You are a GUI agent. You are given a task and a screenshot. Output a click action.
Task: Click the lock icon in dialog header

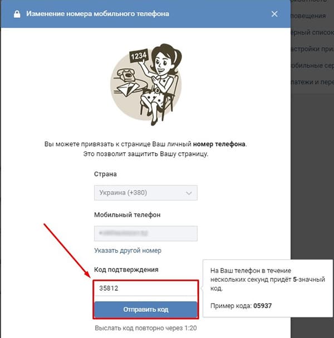17,14
